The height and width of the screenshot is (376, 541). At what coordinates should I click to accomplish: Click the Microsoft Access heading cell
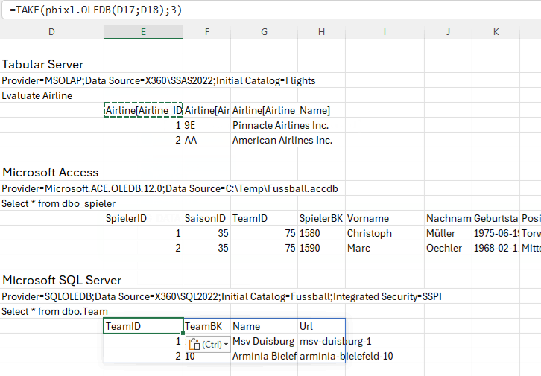[x=51, y=173]
